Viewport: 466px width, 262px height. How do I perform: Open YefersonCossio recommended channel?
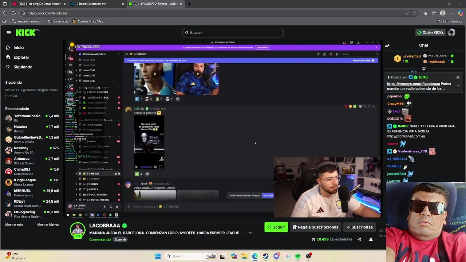point(32,118)
